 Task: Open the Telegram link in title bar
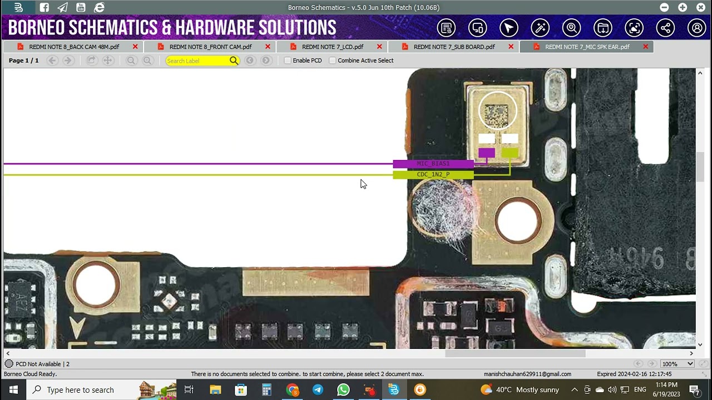(x=62, y=7)
